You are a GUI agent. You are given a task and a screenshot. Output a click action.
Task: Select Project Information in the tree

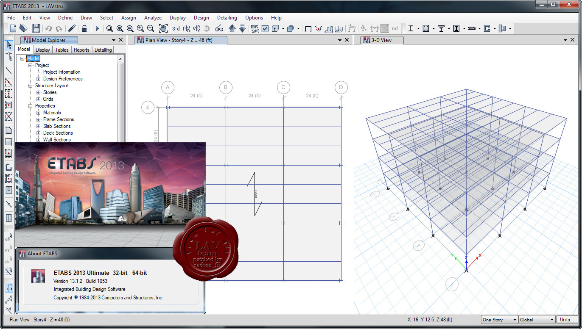(x=62, y=72)
